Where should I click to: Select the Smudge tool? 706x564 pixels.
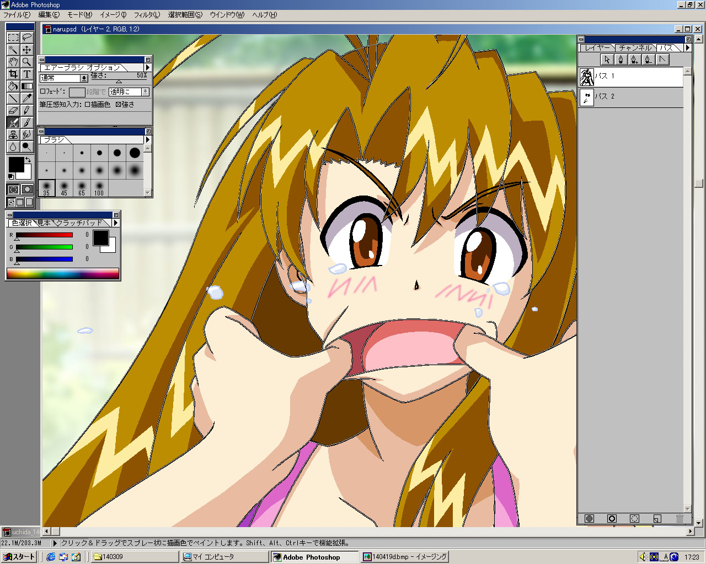(x=26, y=134)
